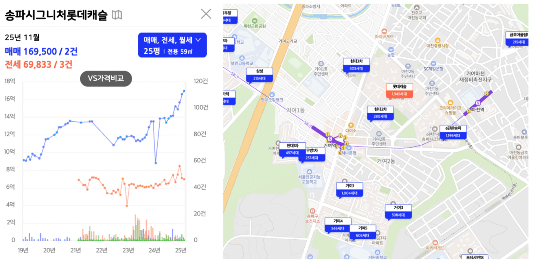Select the 삼성 215세대 map marker
Screen dimensions: 533x263
coord(259,75)
